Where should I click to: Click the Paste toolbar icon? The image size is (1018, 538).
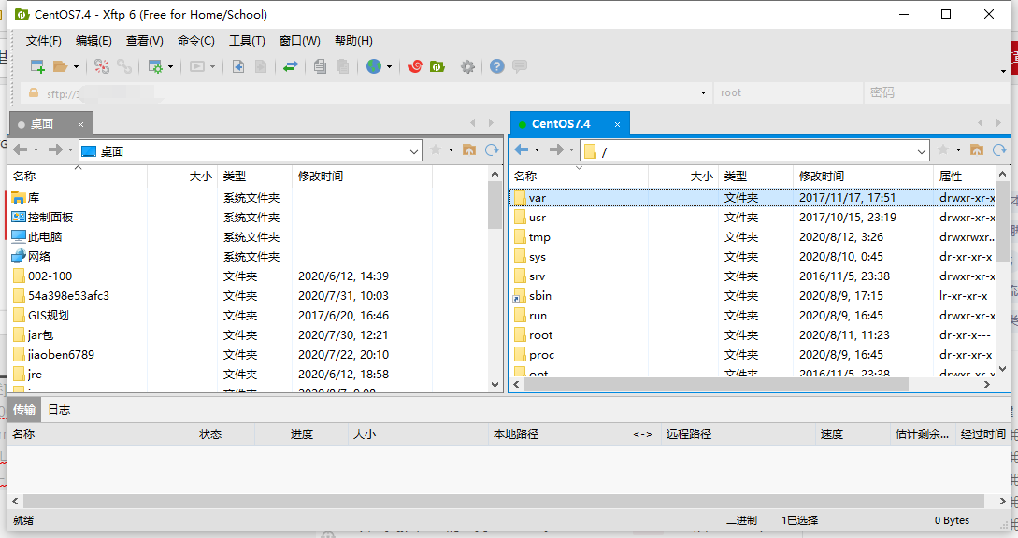[x=343, y=66]
